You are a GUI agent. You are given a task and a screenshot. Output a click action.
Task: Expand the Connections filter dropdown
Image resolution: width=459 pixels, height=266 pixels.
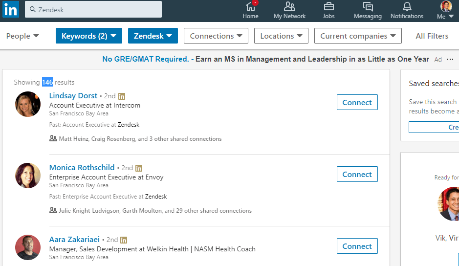(x=216, y=36)
